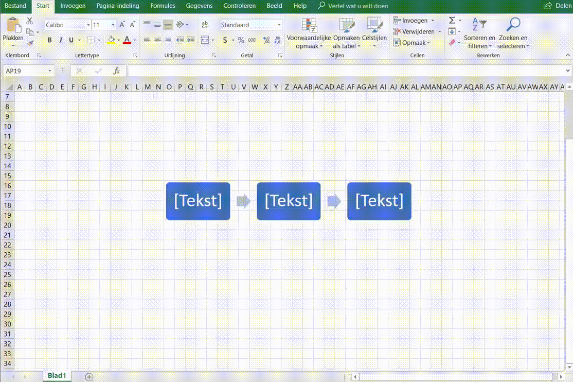Open the fill color dropdown arrow
This screenshot has height=382, width=573.
coord(119,40)
